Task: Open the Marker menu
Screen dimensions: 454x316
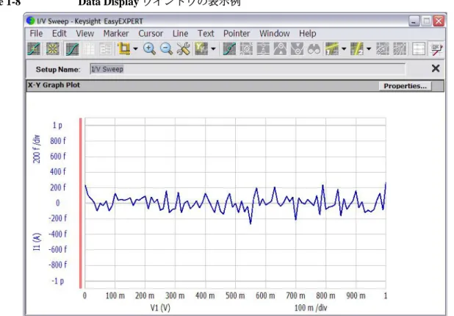Action: pos(116,34)
